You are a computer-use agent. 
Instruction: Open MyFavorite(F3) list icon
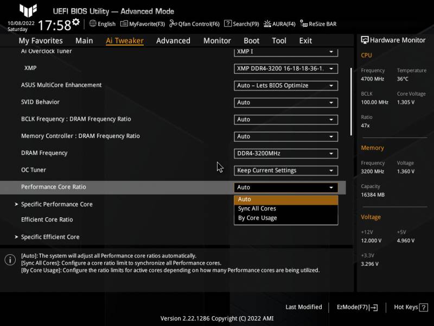124,24
